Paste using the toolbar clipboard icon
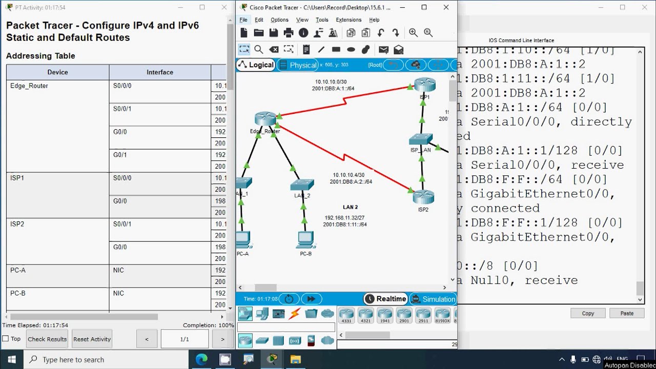The width and height of the screenshot is (656, 369). pos(365,33)
